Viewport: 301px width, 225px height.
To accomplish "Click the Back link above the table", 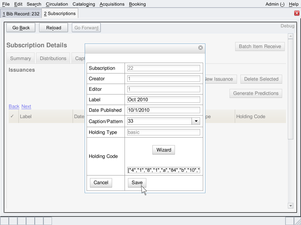I will [x=14, y=106].
